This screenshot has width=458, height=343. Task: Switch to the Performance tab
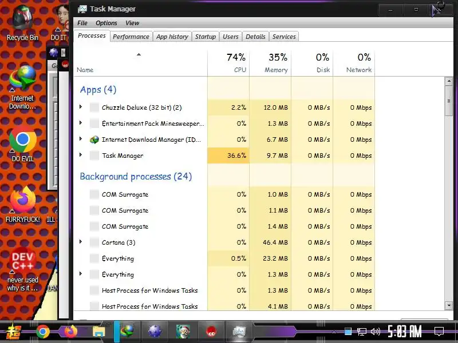(x=131, y=37)
